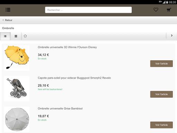
Task: Tap the battery icon in status bar
Action: (x=167, y=2)
